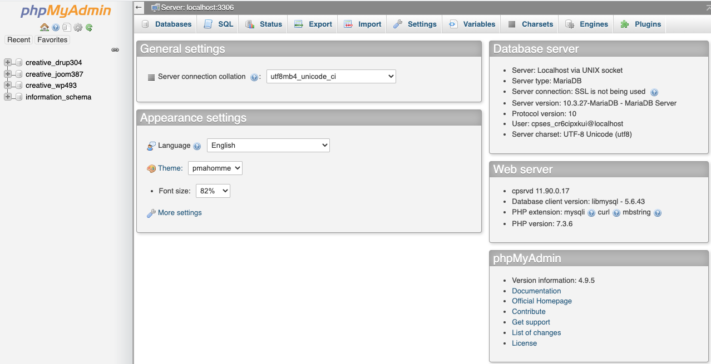711x364 pixels.
Task: Click the chain link icon in the sidebar
Action: point(115,50)
